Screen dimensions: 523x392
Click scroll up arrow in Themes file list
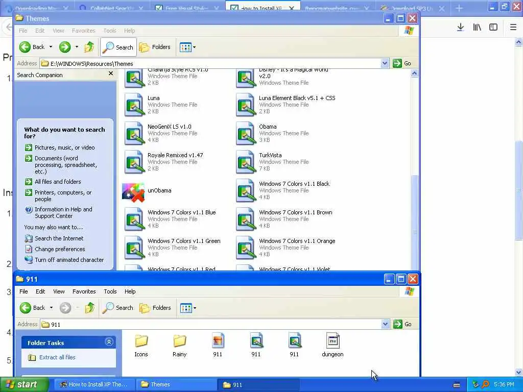click(414, 73)
